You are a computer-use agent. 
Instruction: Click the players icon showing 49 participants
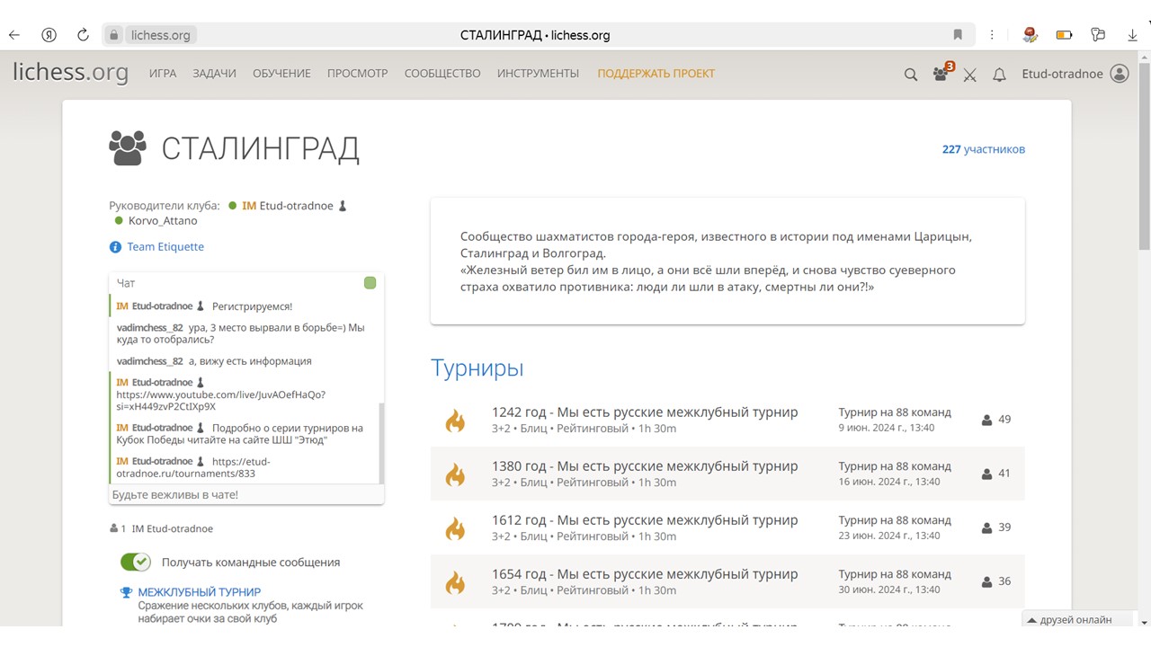987,420
